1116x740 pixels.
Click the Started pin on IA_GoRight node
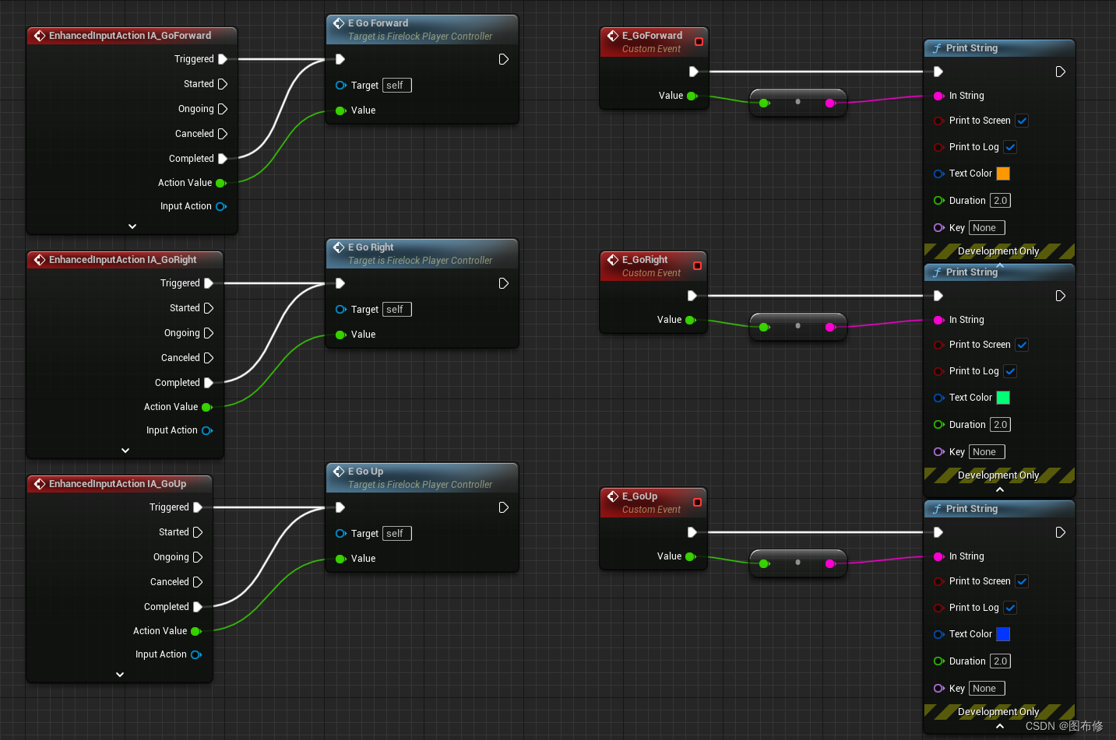[209, 308]
